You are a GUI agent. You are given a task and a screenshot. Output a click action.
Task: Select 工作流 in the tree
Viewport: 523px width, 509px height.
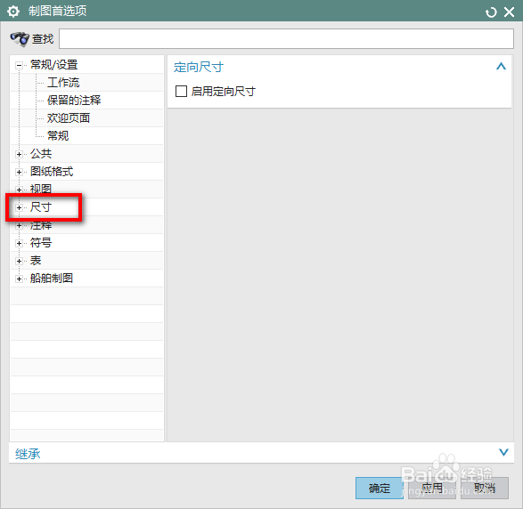click(63, 83)
